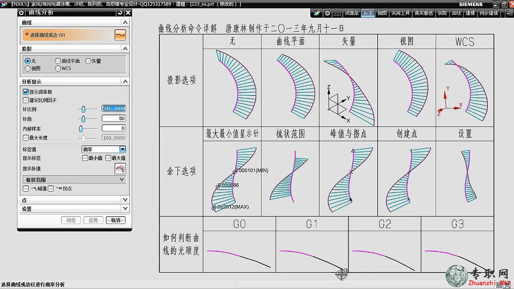The height and width of the screenshot is (289, 514).
Task: Click the 峰值 peak symbol icon
Action: tap(34, 188)
